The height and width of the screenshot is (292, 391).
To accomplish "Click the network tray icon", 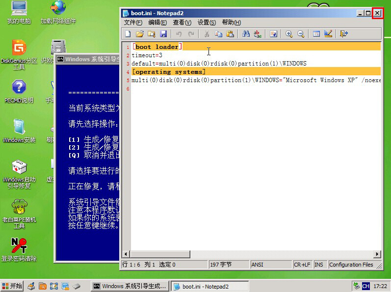I will click(x=357, y=286).
